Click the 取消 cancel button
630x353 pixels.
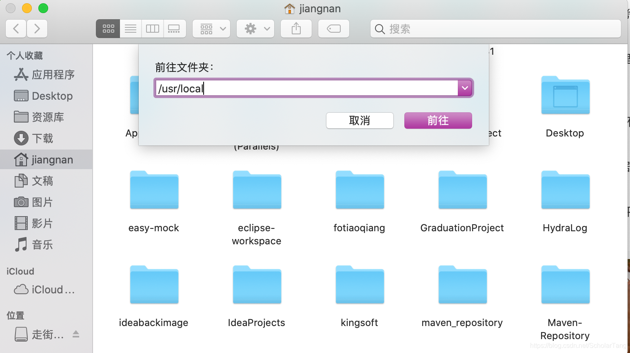(360, 121)
